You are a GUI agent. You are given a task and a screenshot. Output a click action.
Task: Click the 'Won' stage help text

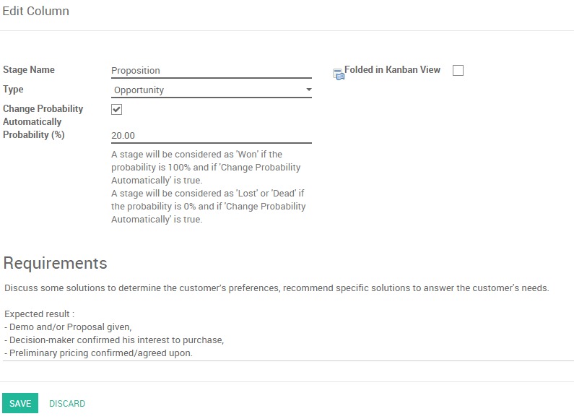click(x=206, y=167)
